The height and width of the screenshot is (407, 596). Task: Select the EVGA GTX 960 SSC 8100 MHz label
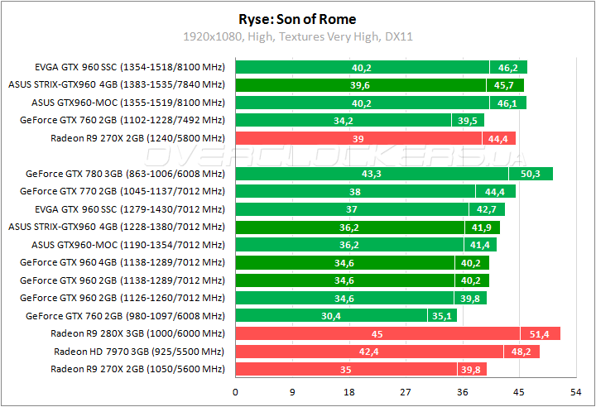129,67
